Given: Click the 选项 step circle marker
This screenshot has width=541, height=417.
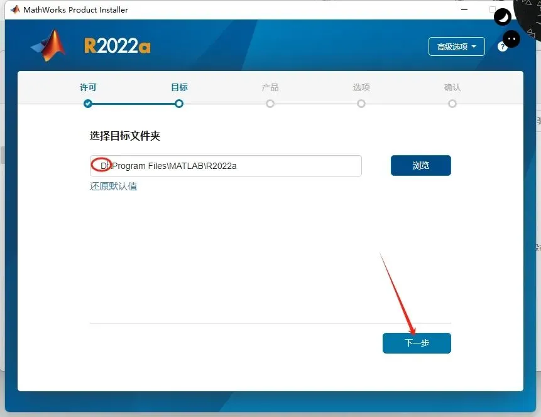Looking at the screenshot, I should point(361,104).
